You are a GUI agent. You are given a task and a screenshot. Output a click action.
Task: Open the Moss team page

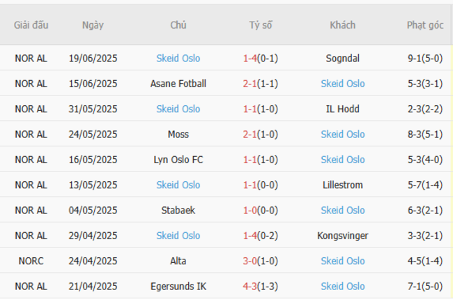coord(178,135)
